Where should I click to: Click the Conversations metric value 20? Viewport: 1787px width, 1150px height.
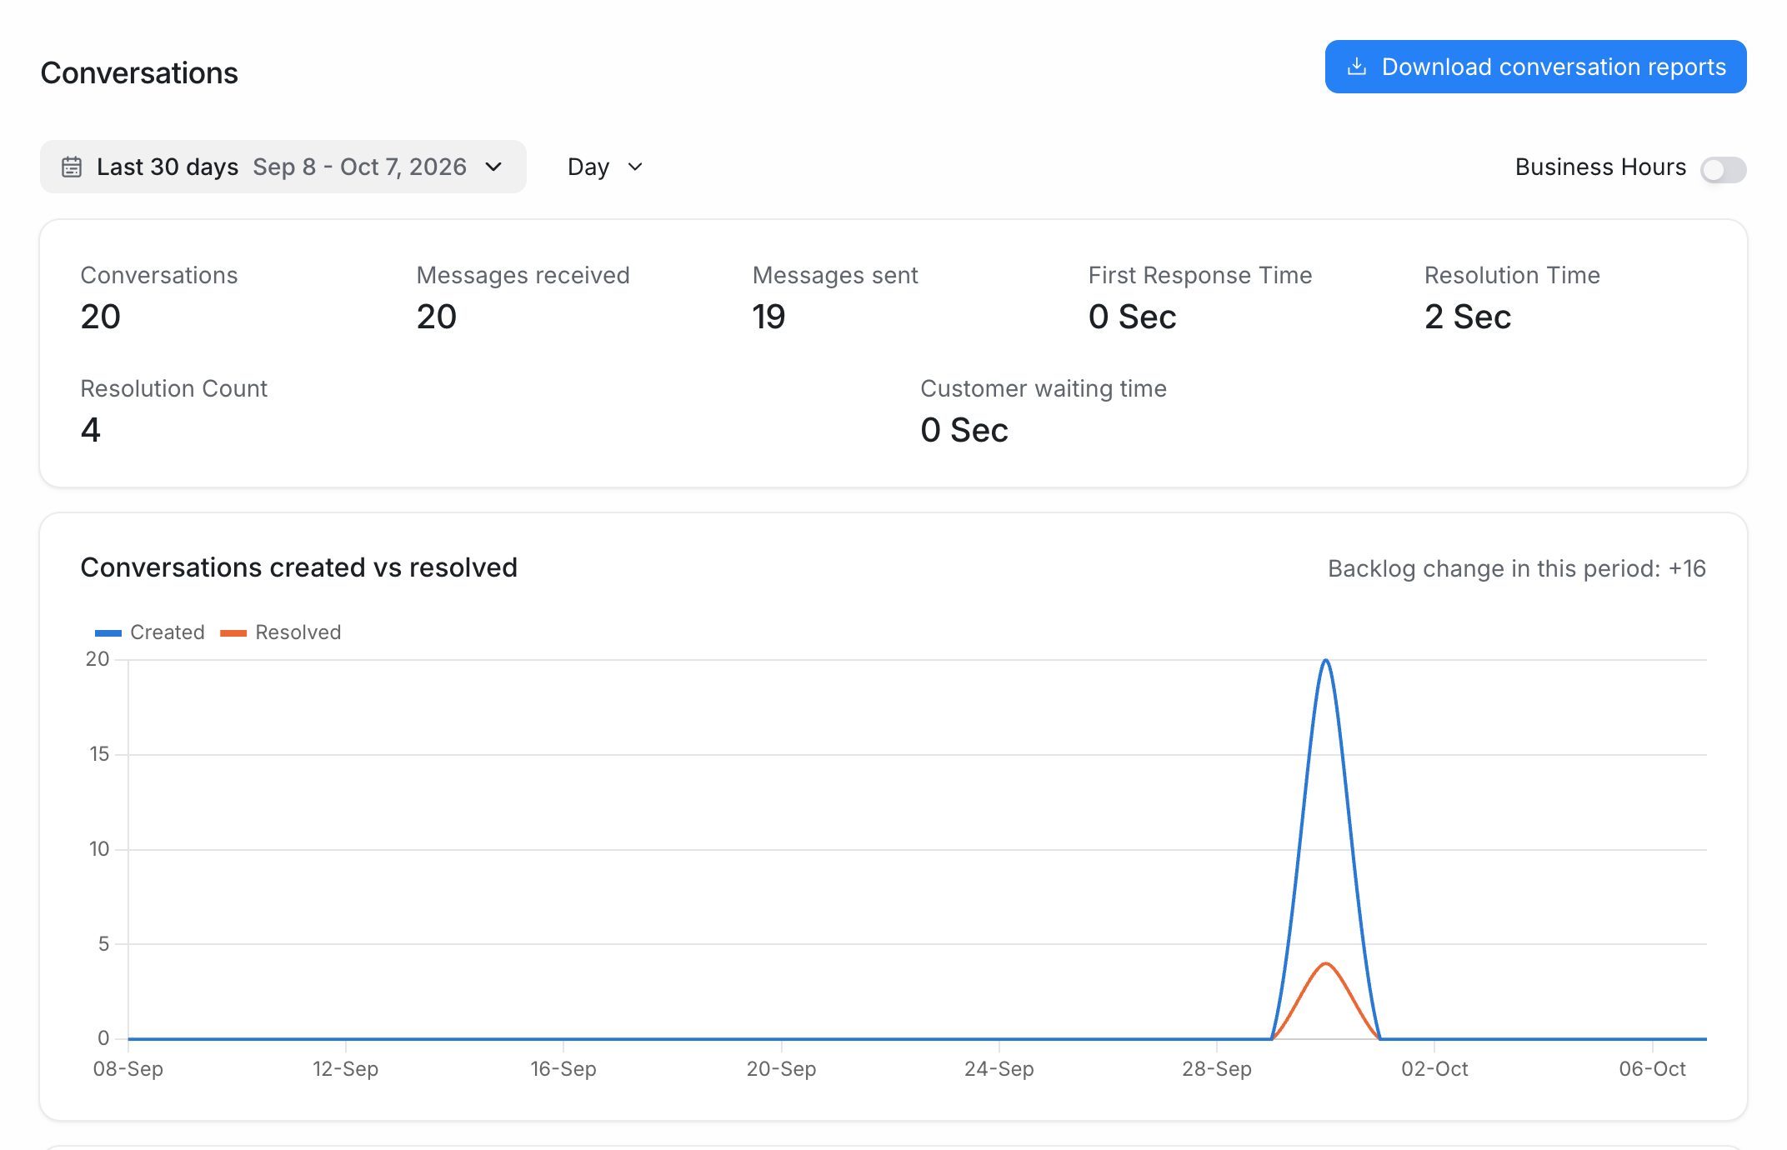100,317
